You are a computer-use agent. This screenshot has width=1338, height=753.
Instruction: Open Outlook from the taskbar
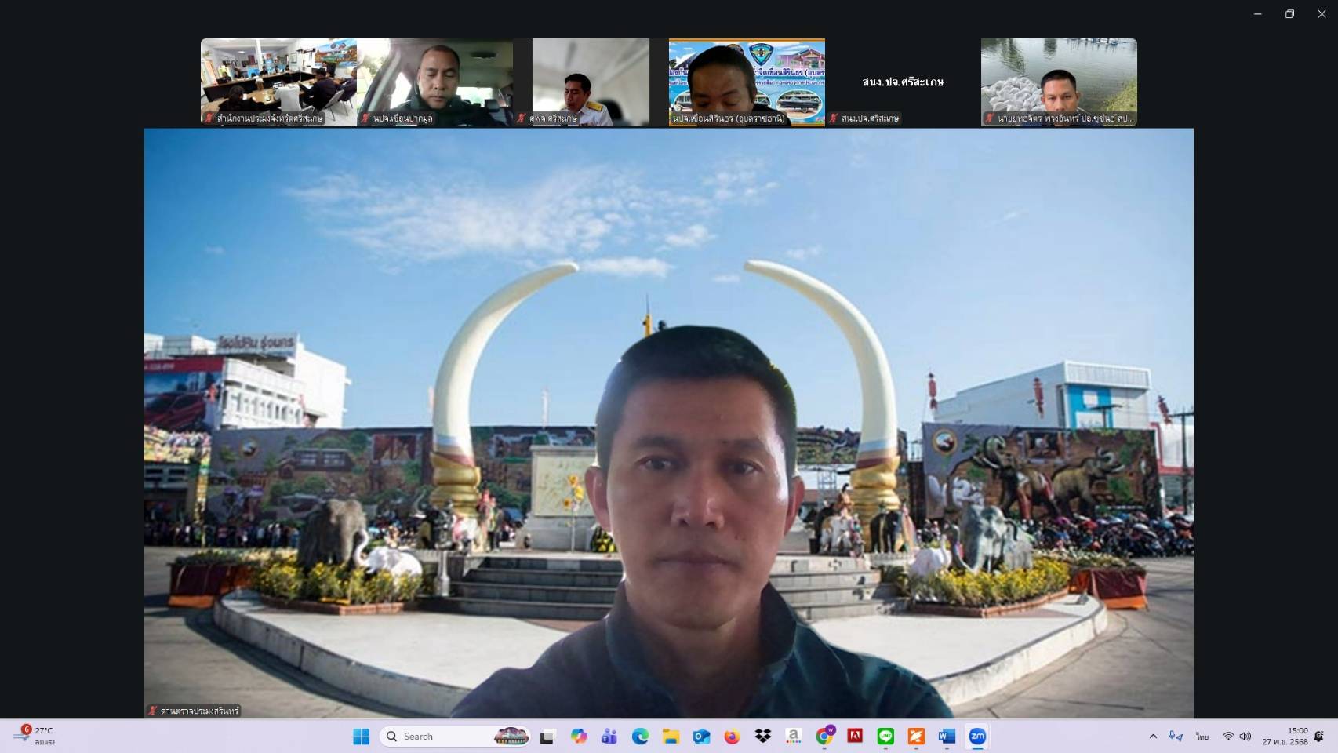(x=701, y=737)
